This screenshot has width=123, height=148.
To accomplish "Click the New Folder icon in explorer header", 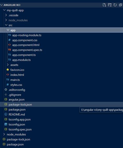I will 110,5.
